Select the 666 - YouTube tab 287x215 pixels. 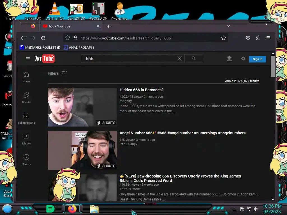coord(71,26)
